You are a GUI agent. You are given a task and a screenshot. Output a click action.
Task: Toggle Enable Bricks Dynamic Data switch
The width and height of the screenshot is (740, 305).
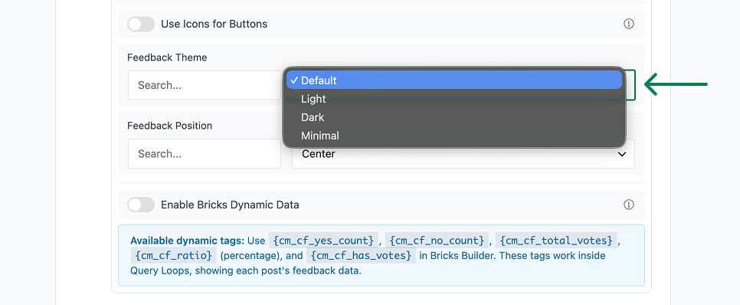141,205
